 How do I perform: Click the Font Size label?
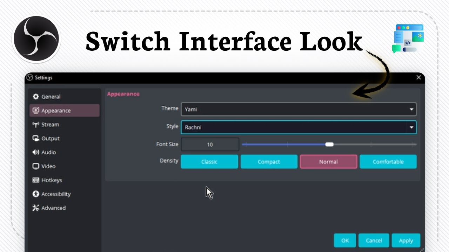[x=167, y=144]
